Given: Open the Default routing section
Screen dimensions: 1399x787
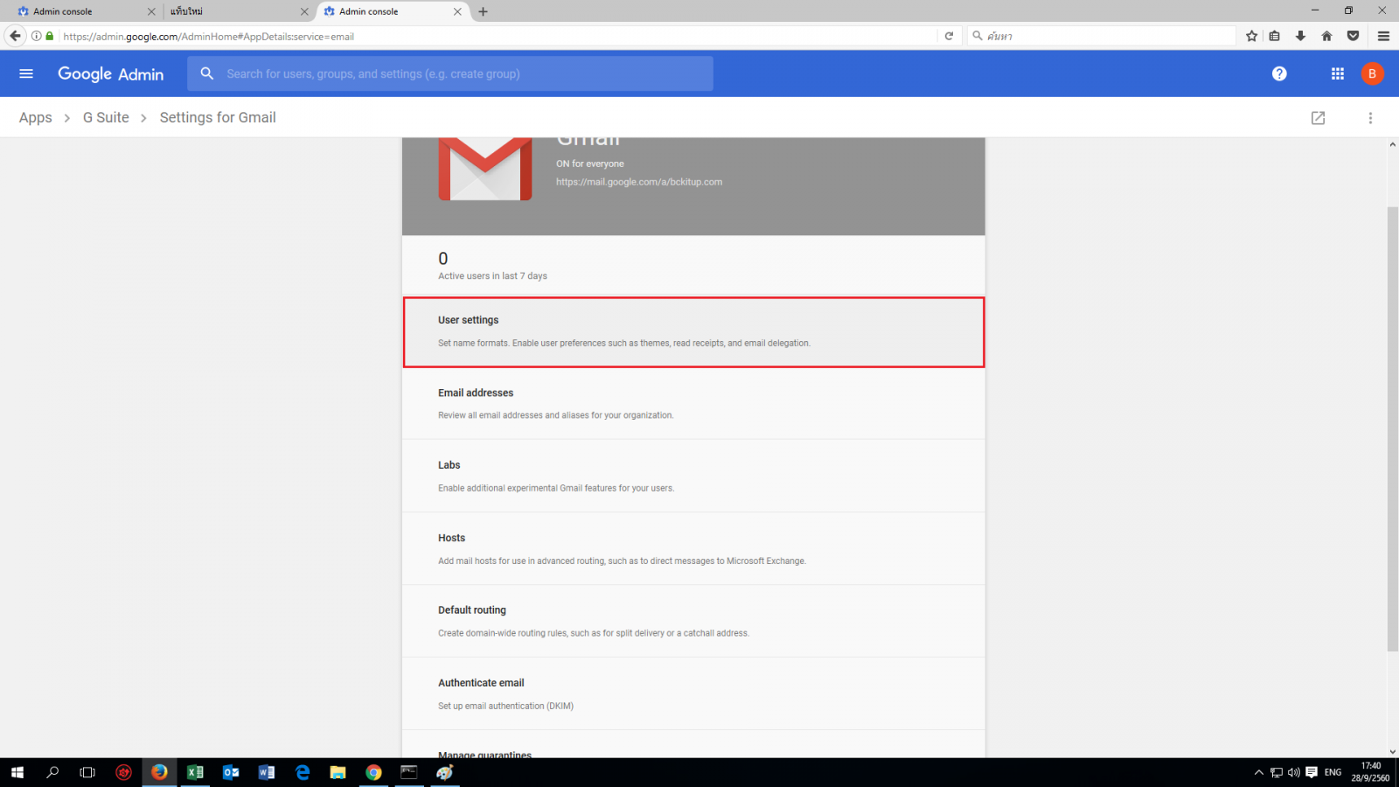Looking at the screenshot, I should point(693,621).
